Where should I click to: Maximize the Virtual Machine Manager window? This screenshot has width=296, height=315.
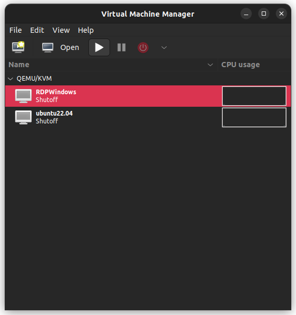[264, 14]
